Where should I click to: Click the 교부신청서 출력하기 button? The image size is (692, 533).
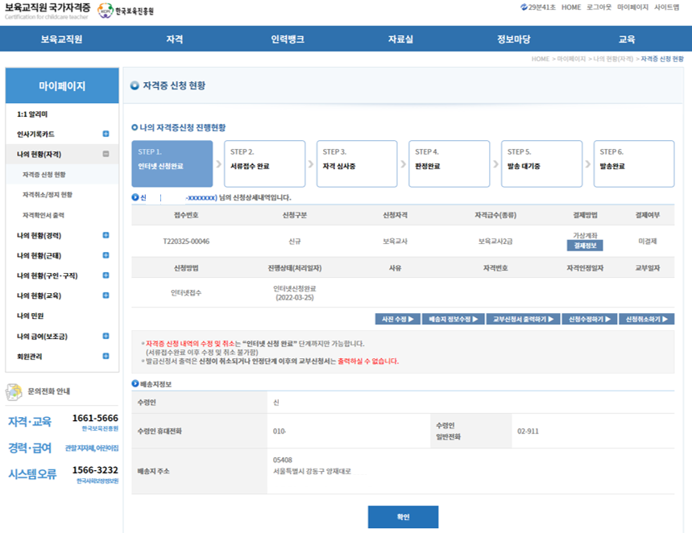(x=524, y=320)
